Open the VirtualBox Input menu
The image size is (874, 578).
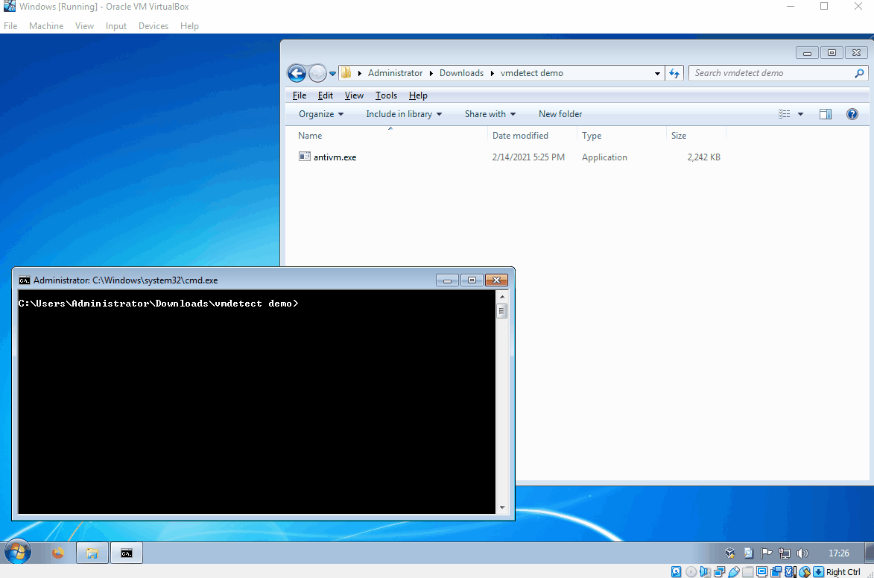(116, 25)
